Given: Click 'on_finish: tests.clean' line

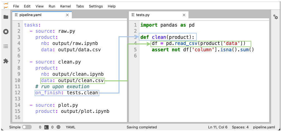Looking at the screenshot, I should [67, 93].
